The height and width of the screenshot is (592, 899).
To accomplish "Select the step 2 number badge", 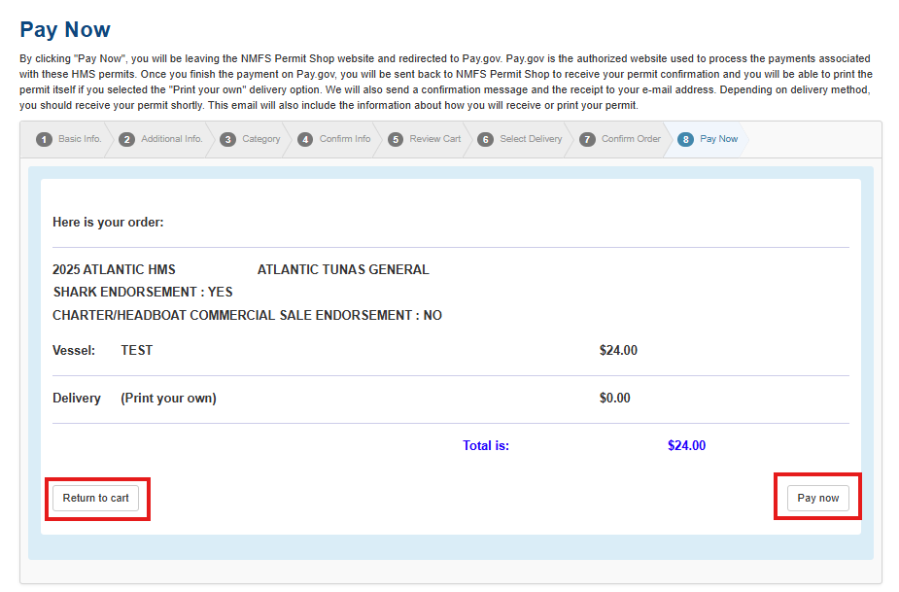I will coord(126,139).
